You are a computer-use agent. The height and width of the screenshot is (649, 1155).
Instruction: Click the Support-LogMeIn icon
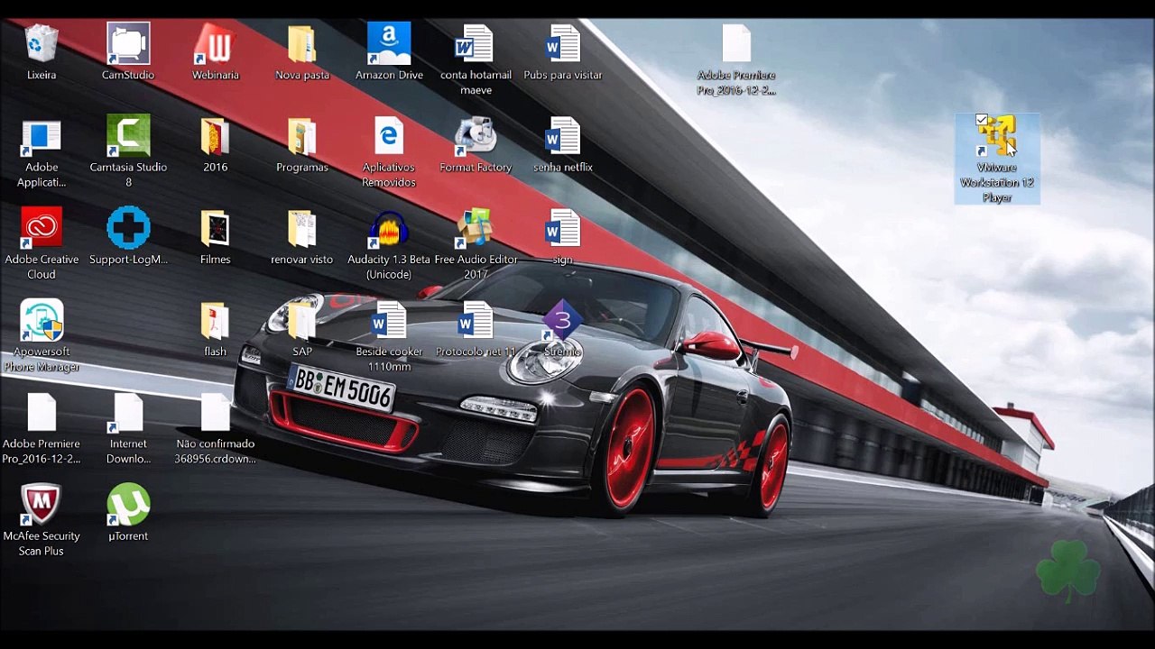point(128,228)
